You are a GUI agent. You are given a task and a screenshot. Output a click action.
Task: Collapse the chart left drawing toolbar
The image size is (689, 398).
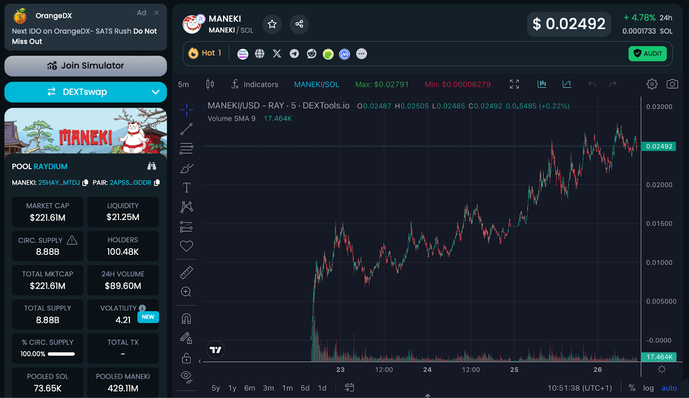point(200,361)
